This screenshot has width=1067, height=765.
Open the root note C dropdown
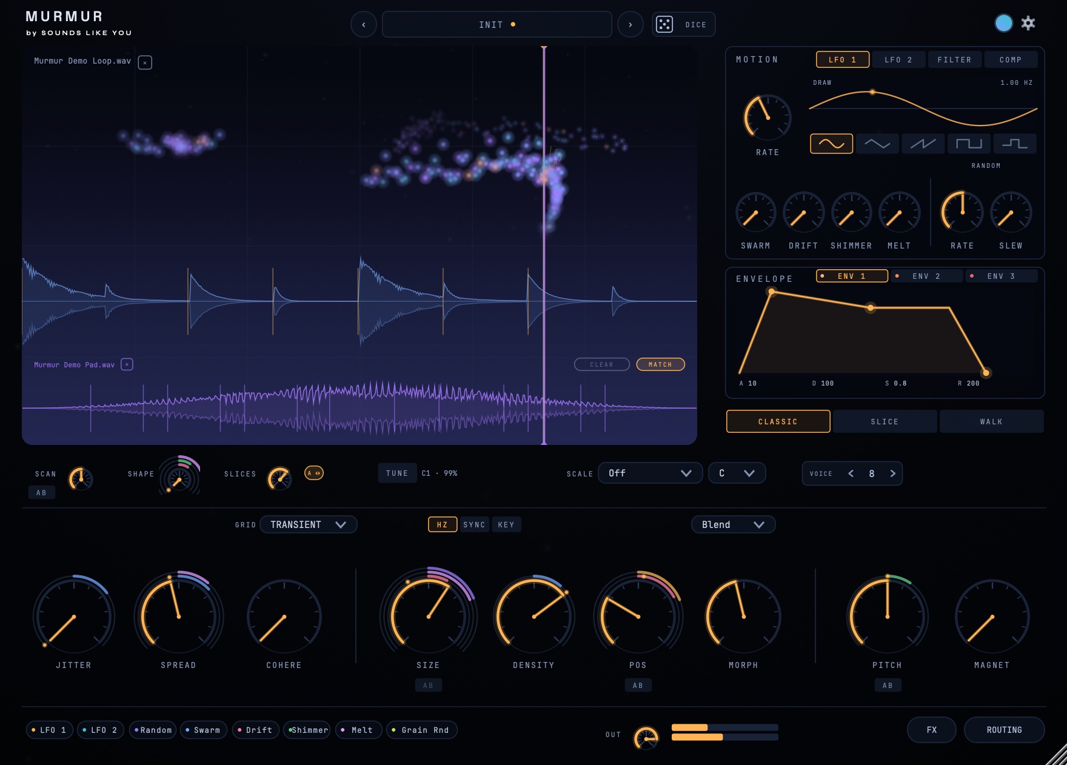(737, 473)
